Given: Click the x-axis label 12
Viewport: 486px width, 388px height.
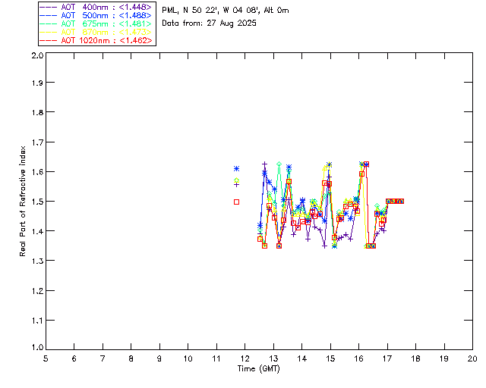Looking at the screenshot, I should (245, 358).
